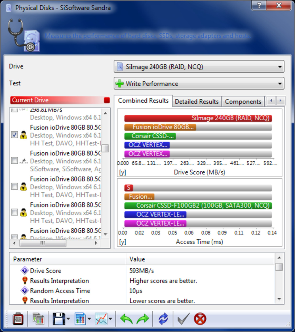Open bar chart icon dropdown arrow
This screenshot has width=295, height=332.
click(x=89, y=319)
